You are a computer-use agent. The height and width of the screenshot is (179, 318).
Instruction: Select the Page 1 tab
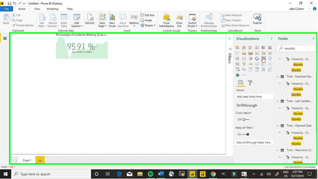[27, 160]
